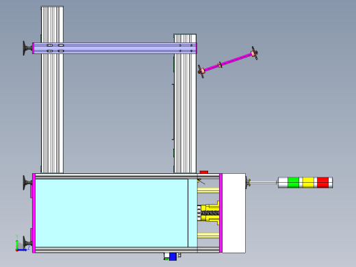Click the blue Z axis of the coordinate triad

click(23, 249)
